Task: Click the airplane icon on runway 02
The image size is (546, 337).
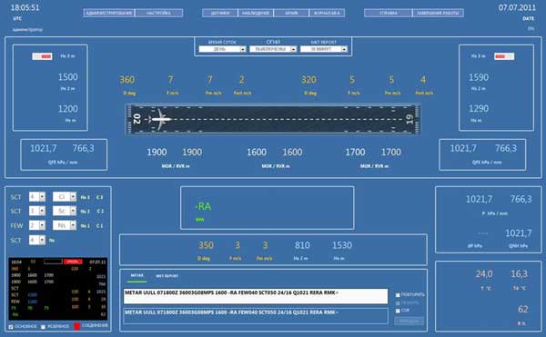Action: click(x=159, y=119)
